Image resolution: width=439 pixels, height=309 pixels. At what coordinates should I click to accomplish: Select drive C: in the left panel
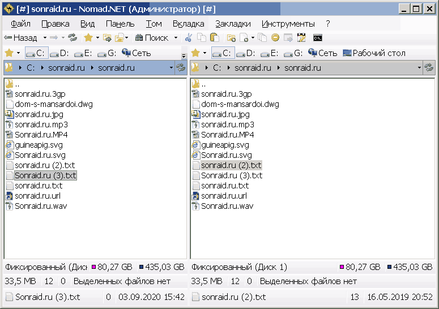(37, 53)
